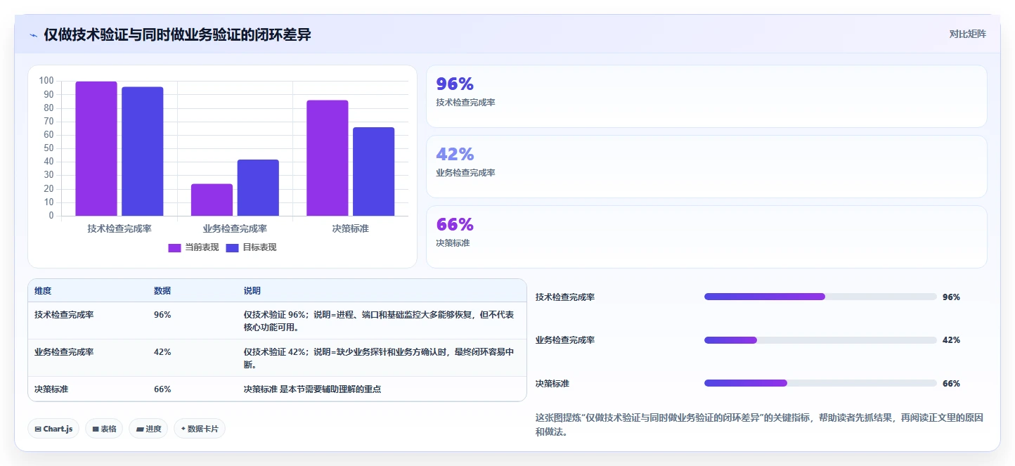Image resolution: width=1015 pixels, height=466 pixels.
Task: Click the purple 决策标准 current bar in chart
Action: pyautogui.click(x=328, y=158)
